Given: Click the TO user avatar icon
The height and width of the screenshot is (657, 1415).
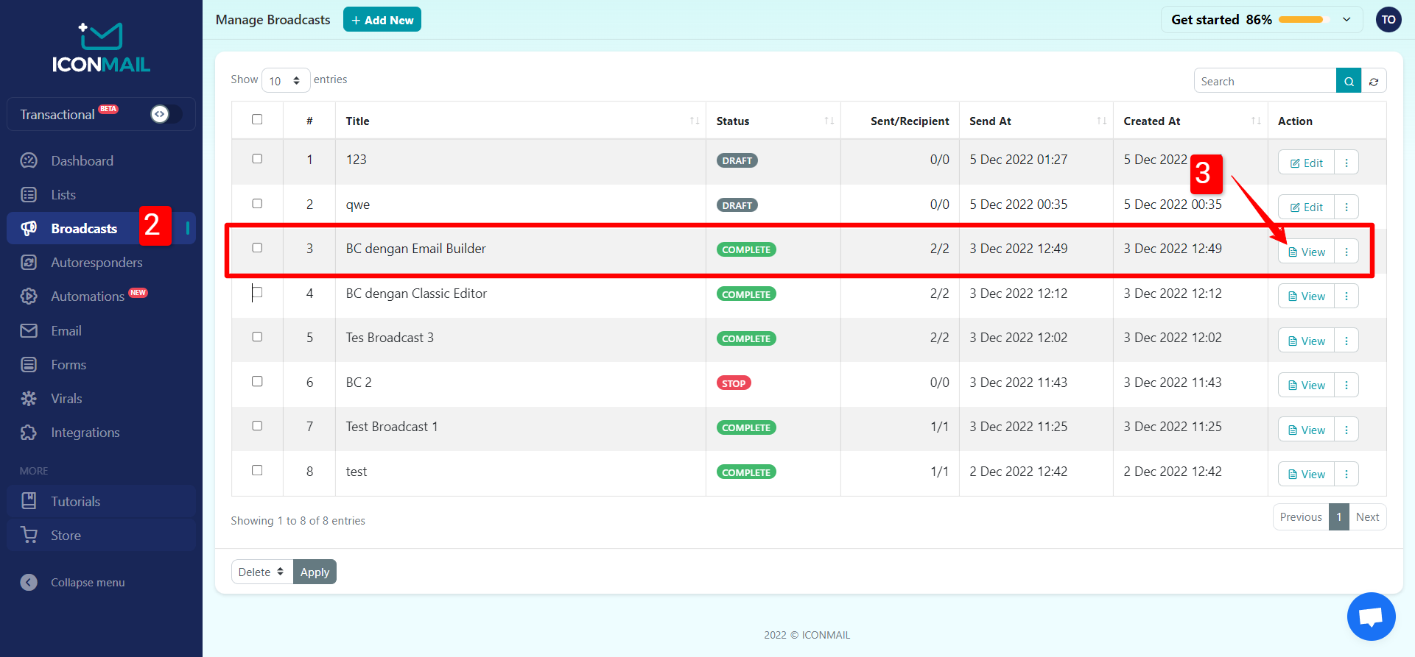Looking at the screenshot, I should click(1388, 20).
